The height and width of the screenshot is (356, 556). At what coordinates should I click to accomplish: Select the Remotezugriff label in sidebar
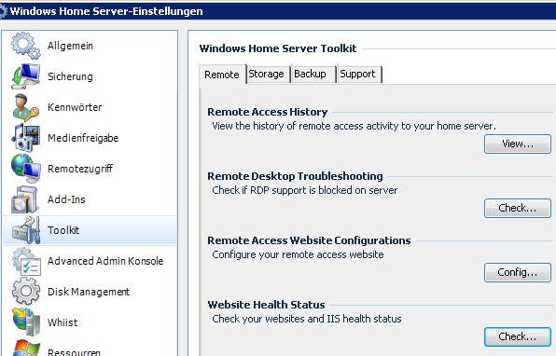point(80,169)
